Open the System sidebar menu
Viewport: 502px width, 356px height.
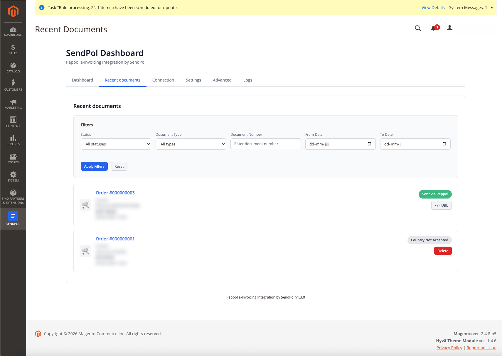coord(13,177)
